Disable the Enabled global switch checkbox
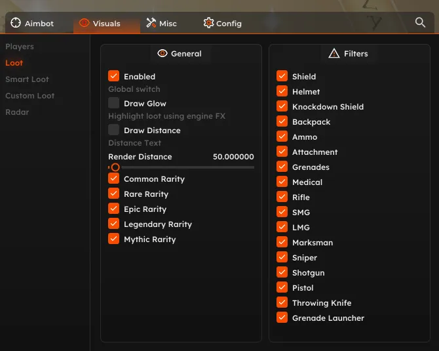The image size is (439, 351). (113, 76)
